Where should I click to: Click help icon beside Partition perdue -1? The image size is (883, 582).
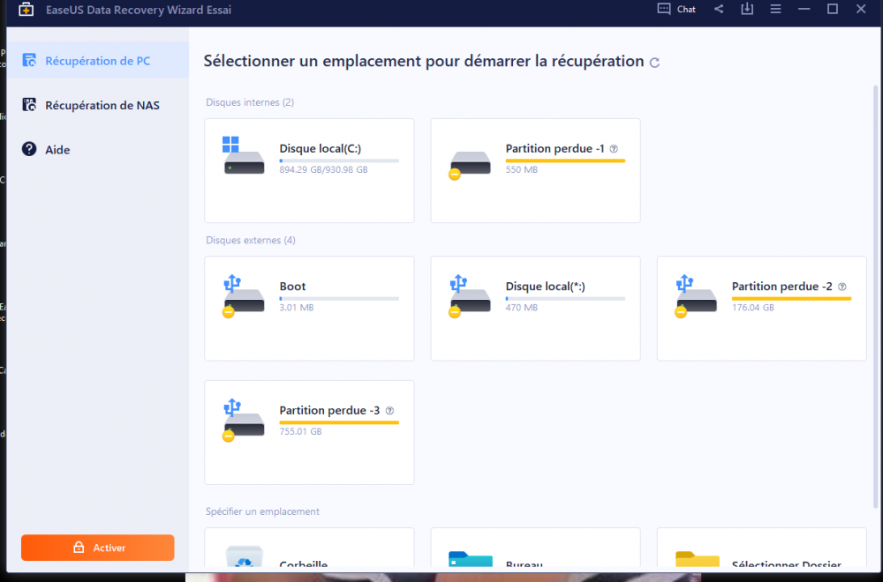(614, 149)
